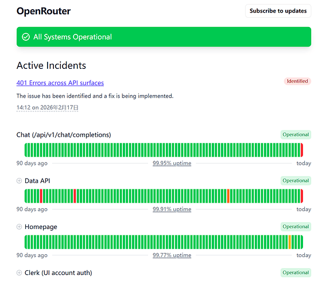Open the 401 Errors across API surfaces incident
This screenshot has width=326, height=287.
point(60,83)
